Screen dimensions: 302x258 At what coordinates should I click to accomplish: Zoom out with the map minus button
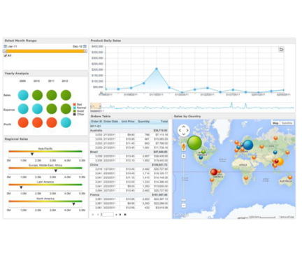tap(184, 206)
